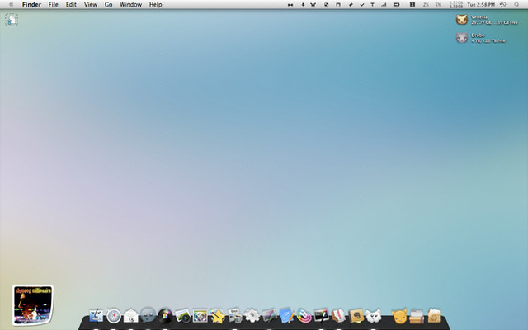The image size is (528, 330).
Task: Click the memory usage readout in menu bar
Action: tap(456, 4)
